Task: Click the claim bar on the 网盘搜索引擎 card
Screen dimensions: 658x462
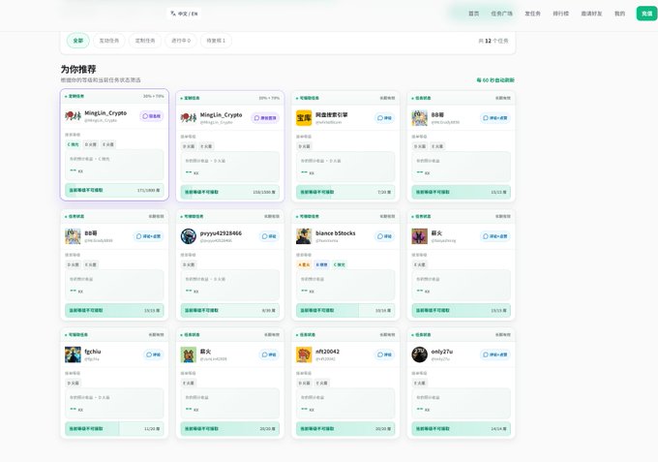Action: click(345, 192)
